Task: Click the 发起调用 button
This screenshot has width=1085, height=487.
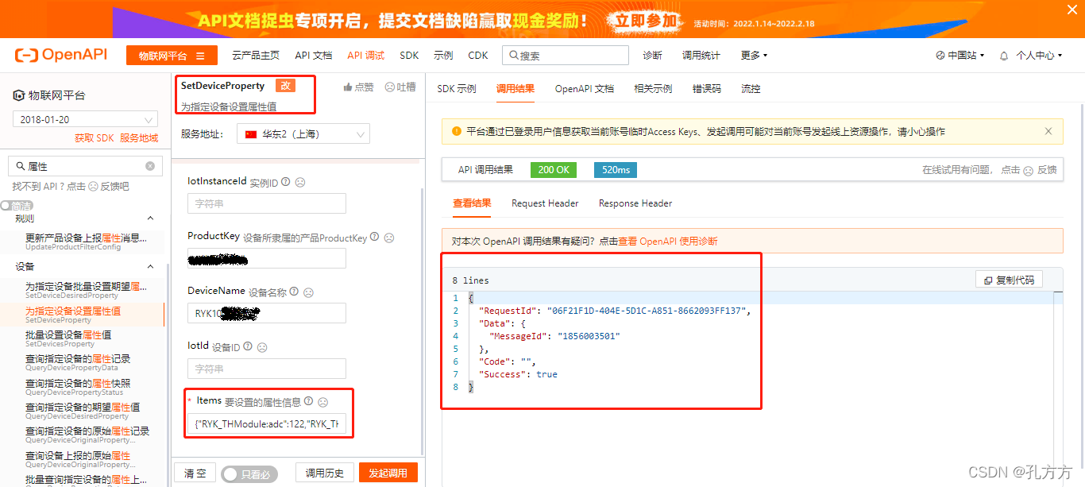Action: (388, 473)
